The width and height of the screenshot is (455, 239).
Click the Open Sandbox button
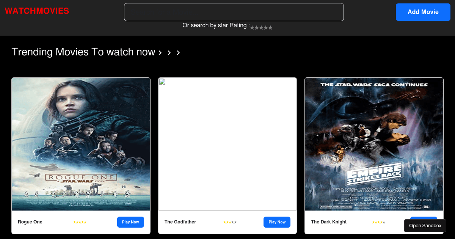(425, 226)
